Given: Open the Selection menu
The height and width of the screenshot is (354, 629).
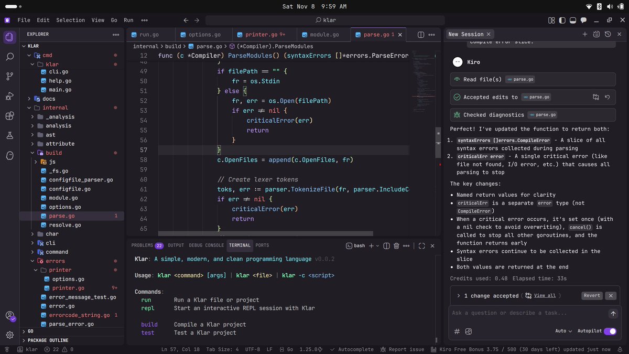Looking at the screenshot, I should point(70,20).
